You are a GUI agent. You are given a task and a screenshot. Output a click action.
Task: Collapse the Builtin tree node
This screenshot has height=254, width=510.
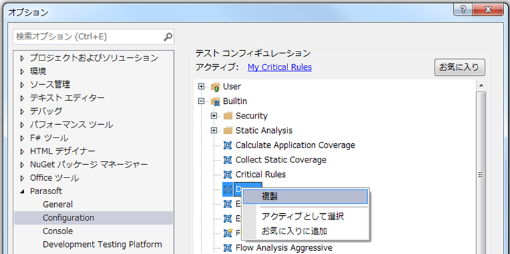point(201,101)
